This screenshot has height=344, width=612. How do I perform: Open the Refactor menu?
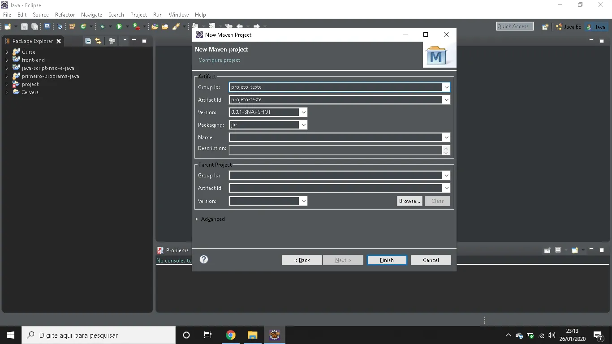[65, 15]
